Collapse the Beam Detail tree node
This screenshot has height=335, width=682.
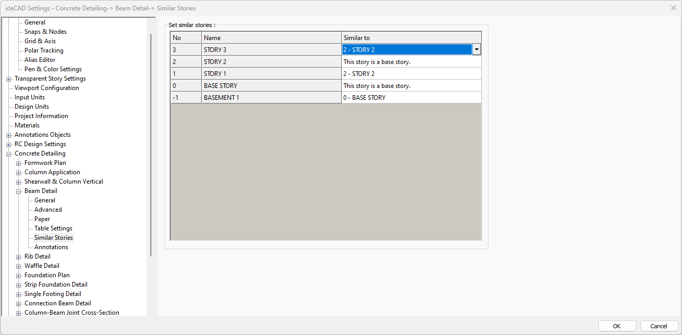click(x=19, y=191)
